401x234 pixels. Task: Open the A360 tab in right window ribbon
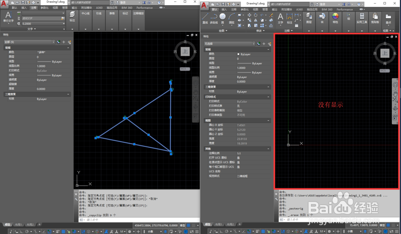pyautogui.click(x=300, y=10)
